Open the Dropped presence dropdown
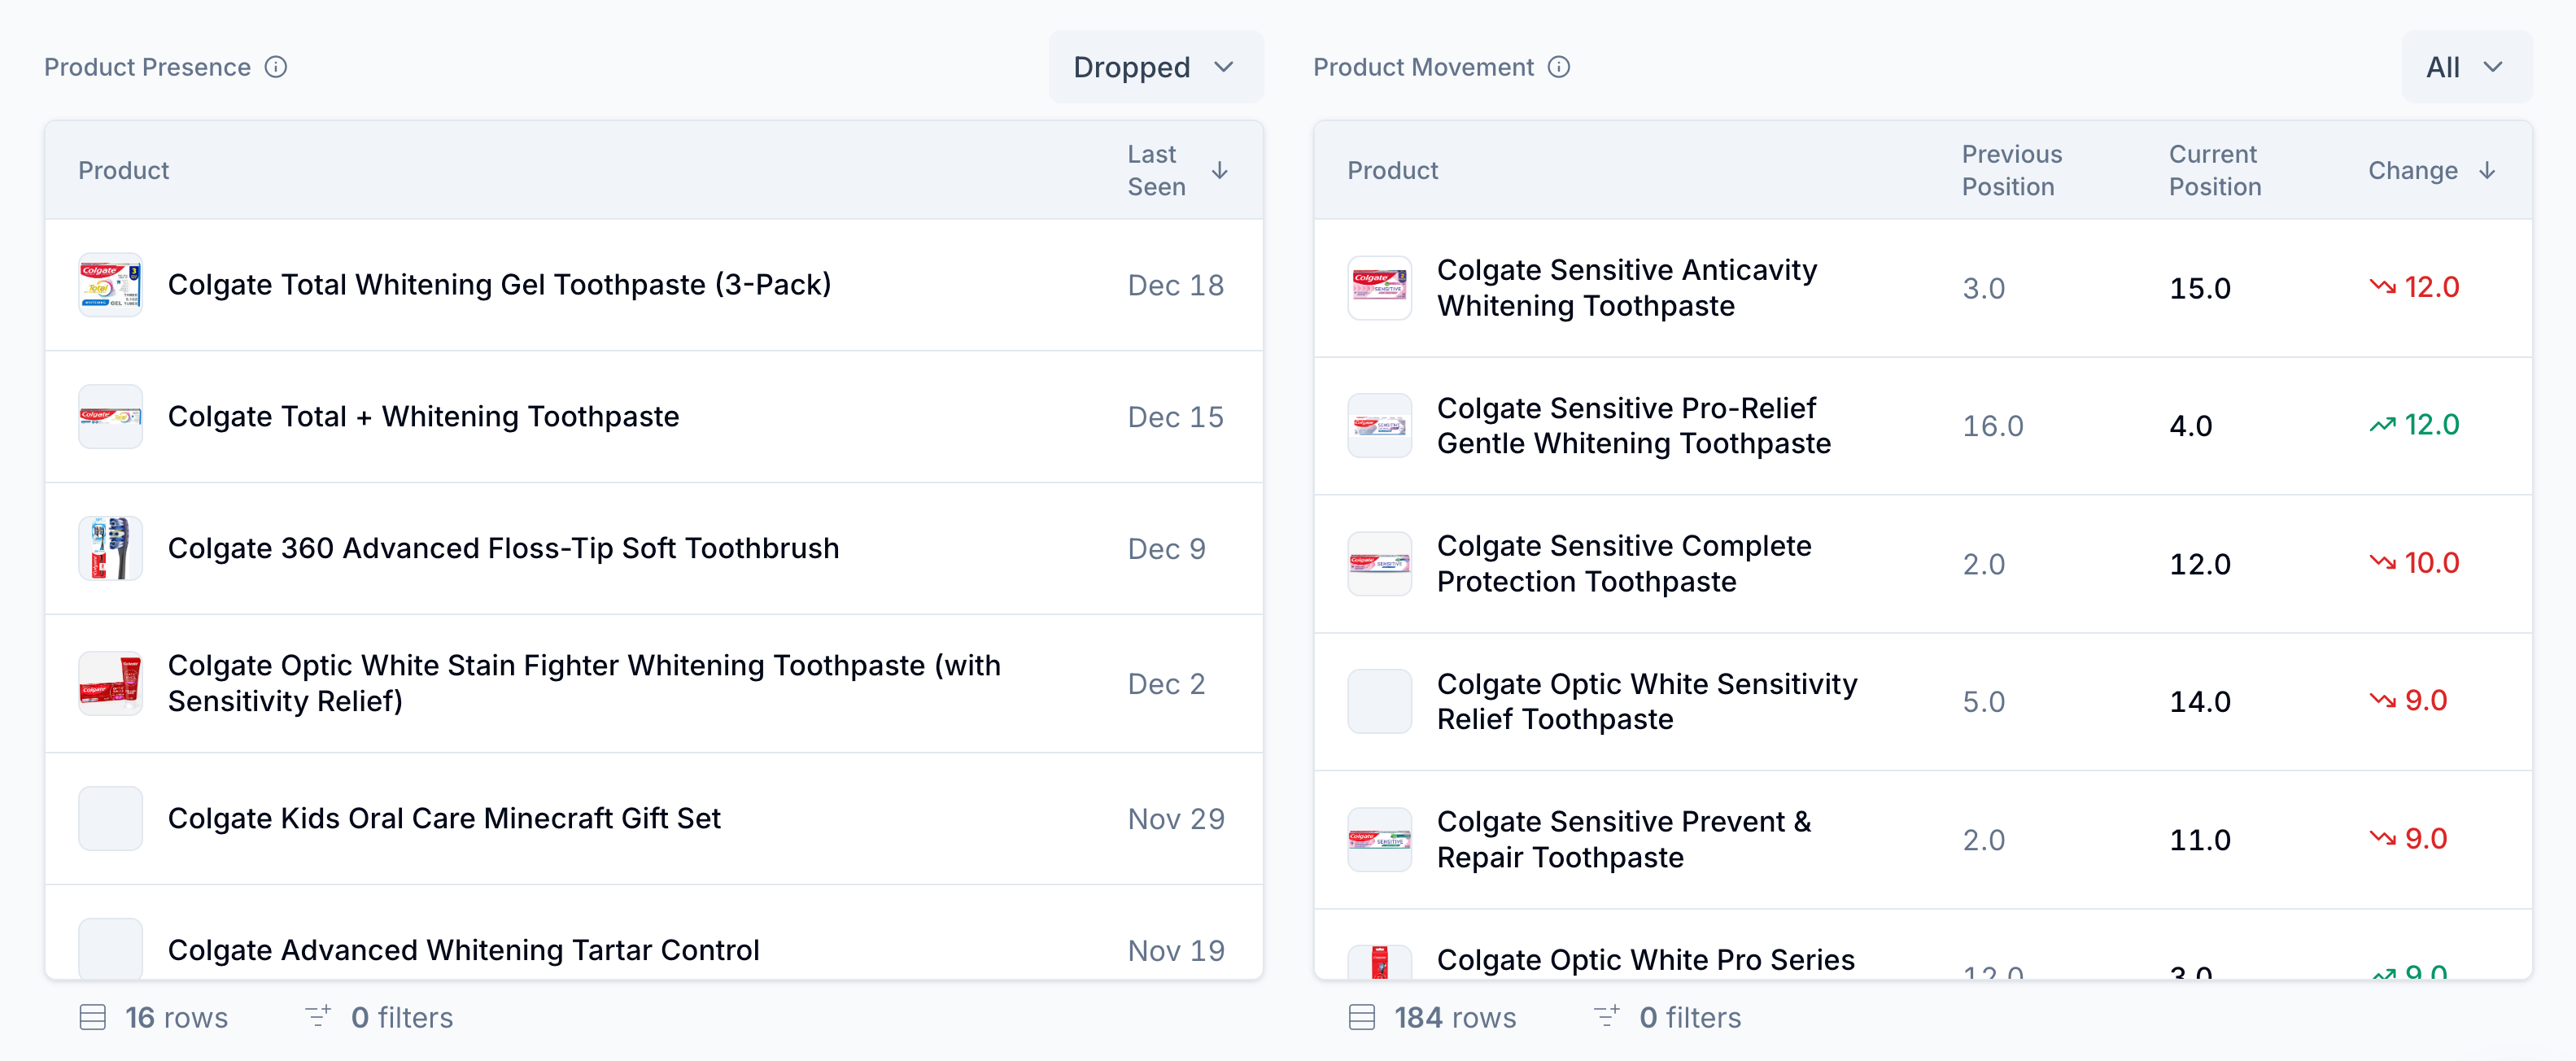 tap(1155, 67)
